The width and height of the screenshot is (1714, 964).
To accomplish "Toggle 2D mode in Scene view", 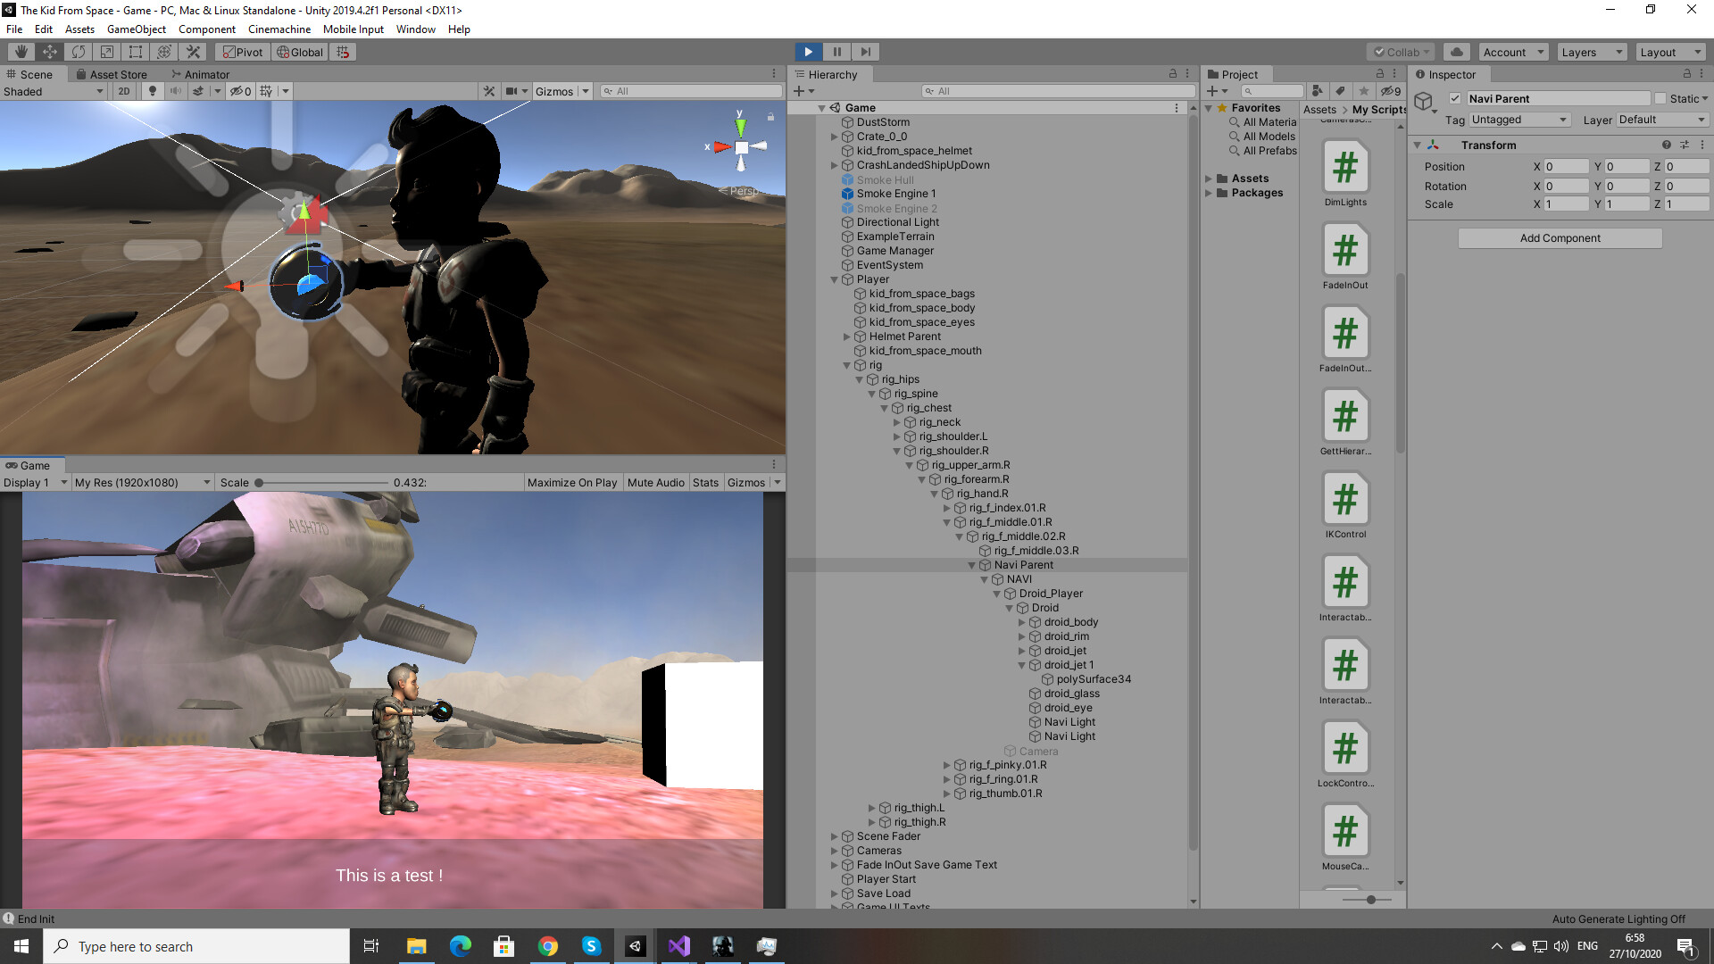I will (x=124, y=91).
